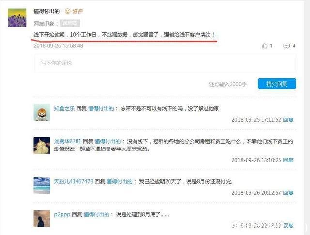
Task: Open the 知鱼之乐 username link
Action: [x=64, y=108]
